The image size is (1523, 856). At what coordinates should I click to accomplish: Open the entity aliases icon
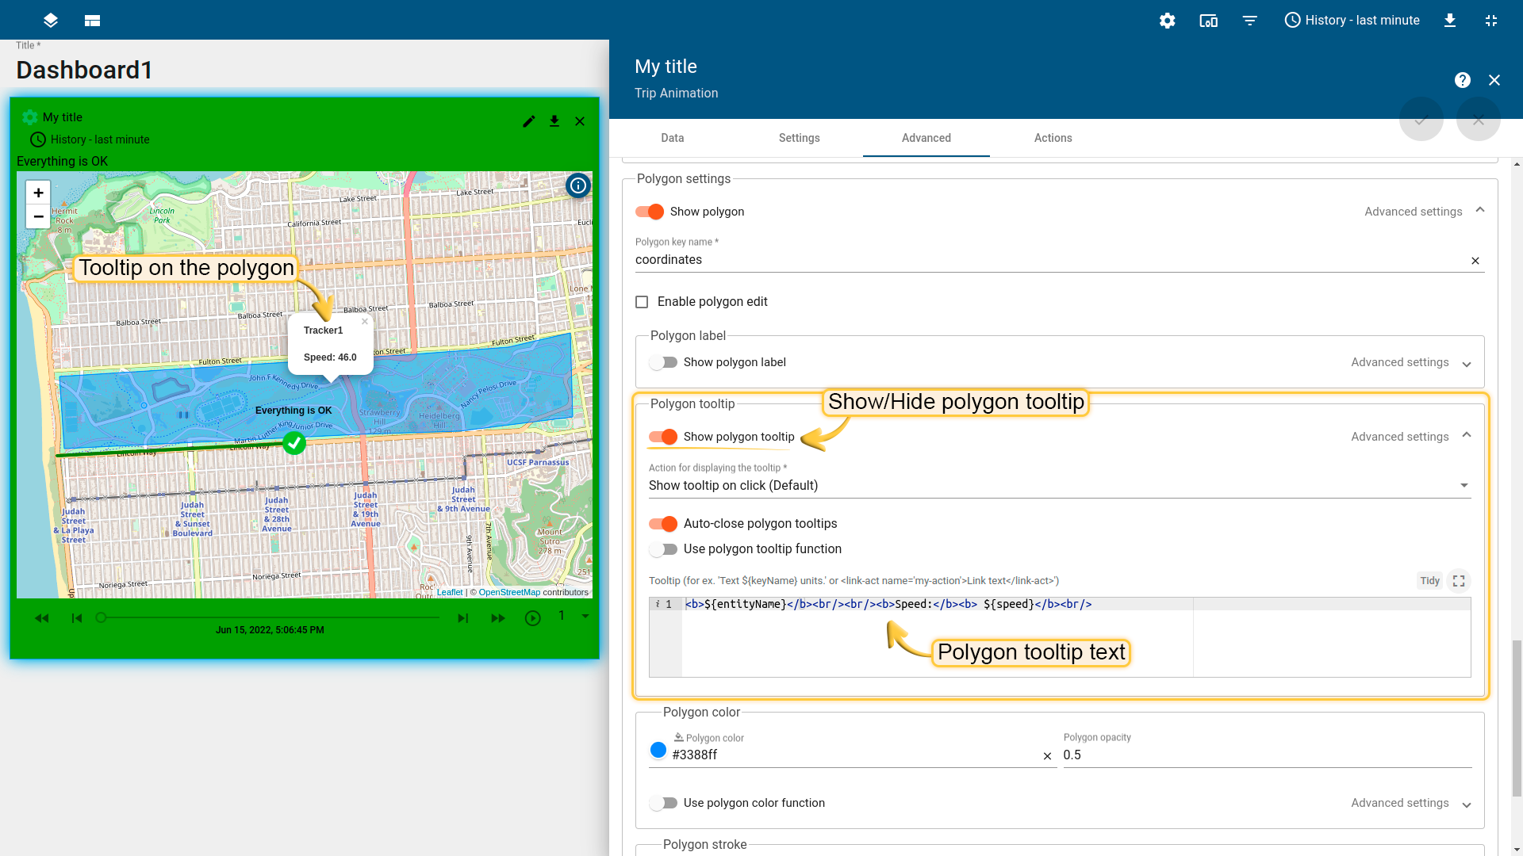[1208, 21]
